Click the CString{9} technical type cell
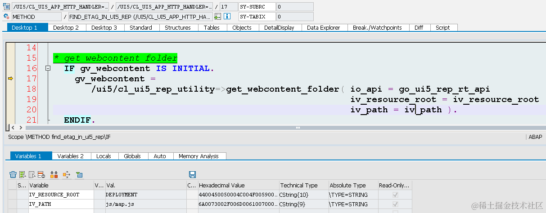 [x=303, y=204]
